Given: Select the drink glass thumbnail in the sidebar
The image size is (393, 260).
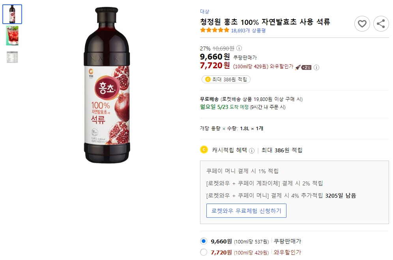Looking at the screenshot, I should [x=12, y=36].
